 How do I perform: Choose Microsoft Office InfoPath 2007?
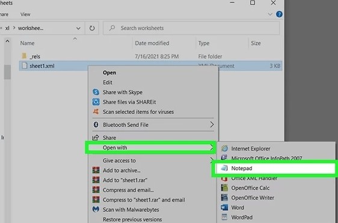point(276,158)
